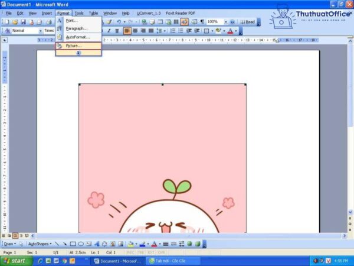Toggle Italic formatting
The width and height of the screenshot is (354, 266).
tap(109, 31)
